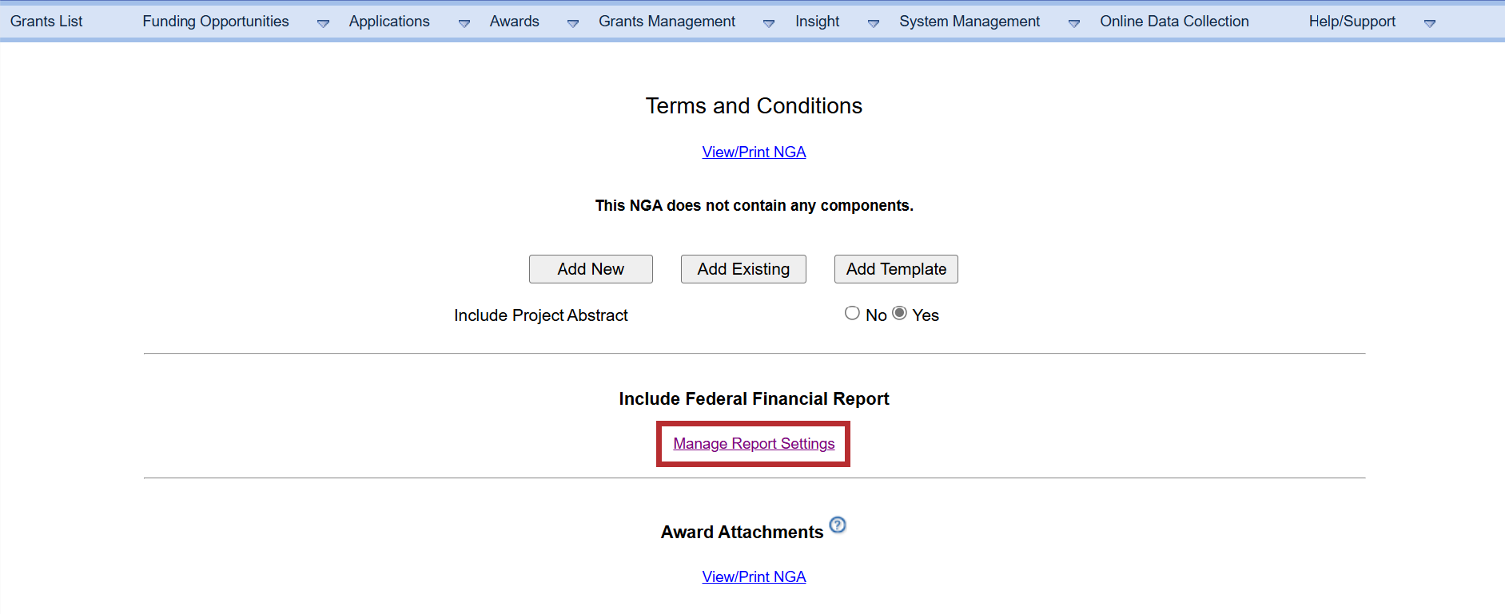Click the Funding Opportunities menu label
Viewport: 1505px width, 614px height.
[215, 22]
